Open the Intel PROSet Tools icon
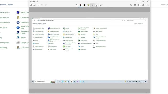 tap(18, 28)
